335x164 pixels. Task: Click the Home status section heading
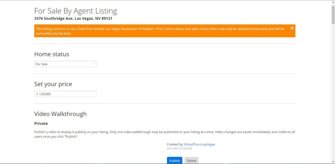pyautogui.click(x=52, y=54)
